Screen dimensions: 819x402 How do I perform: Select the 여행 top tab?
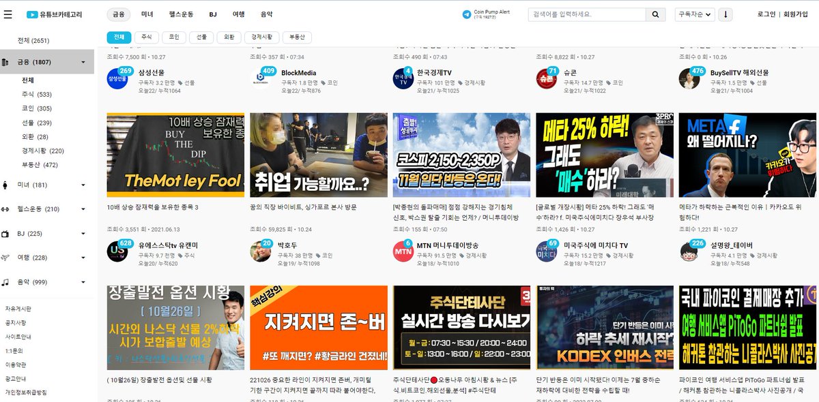click(238, 14)
